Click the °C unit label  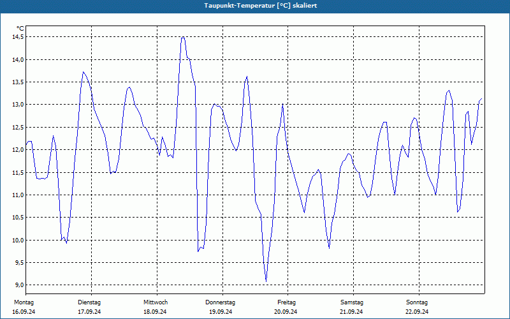20,29
